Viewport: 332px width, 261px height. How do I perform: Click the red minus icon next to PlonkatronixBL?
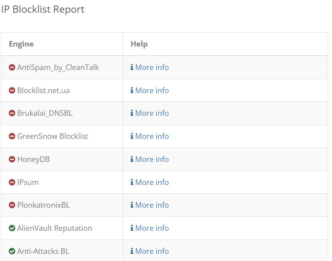click(12, 205)
